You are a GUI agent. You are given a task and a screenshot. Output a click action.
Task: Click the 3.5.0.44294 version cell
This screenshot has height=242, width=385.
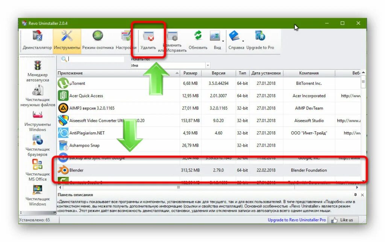click(218, 83)
